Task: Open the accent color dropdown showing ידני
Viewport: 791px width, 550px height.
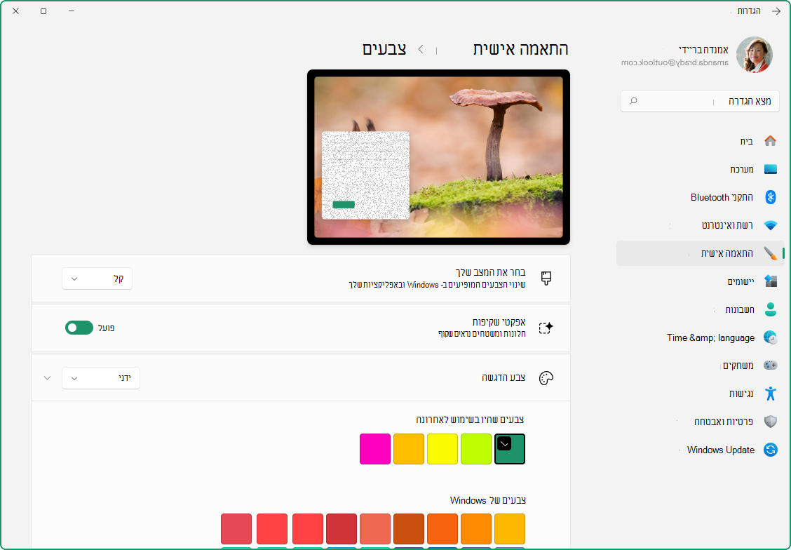Action: tap(101, 378)
